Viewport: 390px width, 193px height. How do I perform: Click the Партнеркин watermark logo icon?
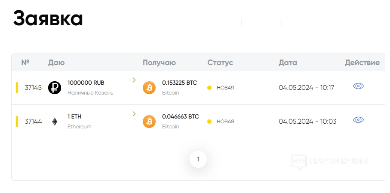click(298, 161)
